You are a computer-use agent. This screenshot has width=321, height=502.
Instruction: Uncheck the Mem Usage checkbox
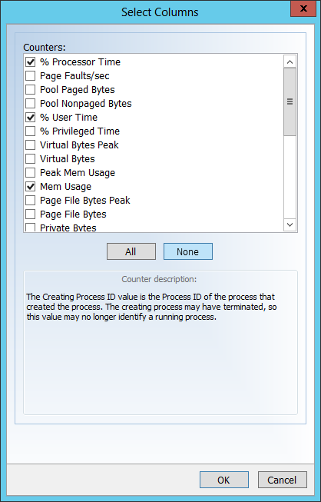31,186
